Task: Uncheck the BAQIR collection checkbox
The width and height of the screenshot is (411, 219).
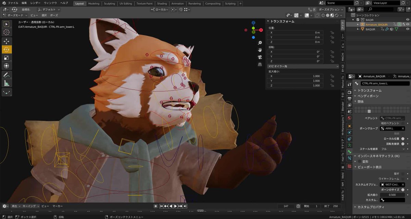Action: (358, 20)
